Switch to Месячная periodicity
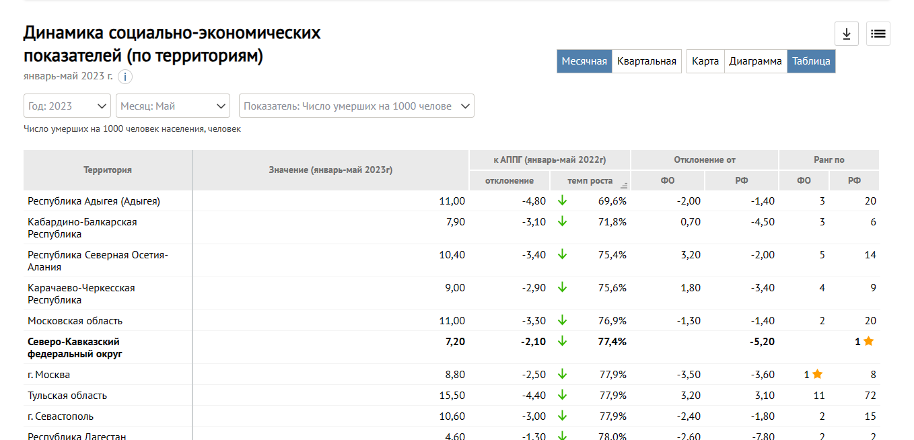This screenshot has height=440, width=914. [584, 61]
